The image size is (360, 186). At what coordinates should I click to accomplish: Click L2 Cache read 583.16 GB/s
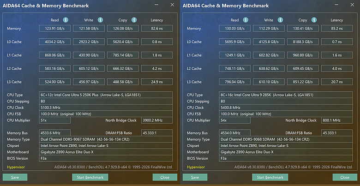tap(54, 68)
